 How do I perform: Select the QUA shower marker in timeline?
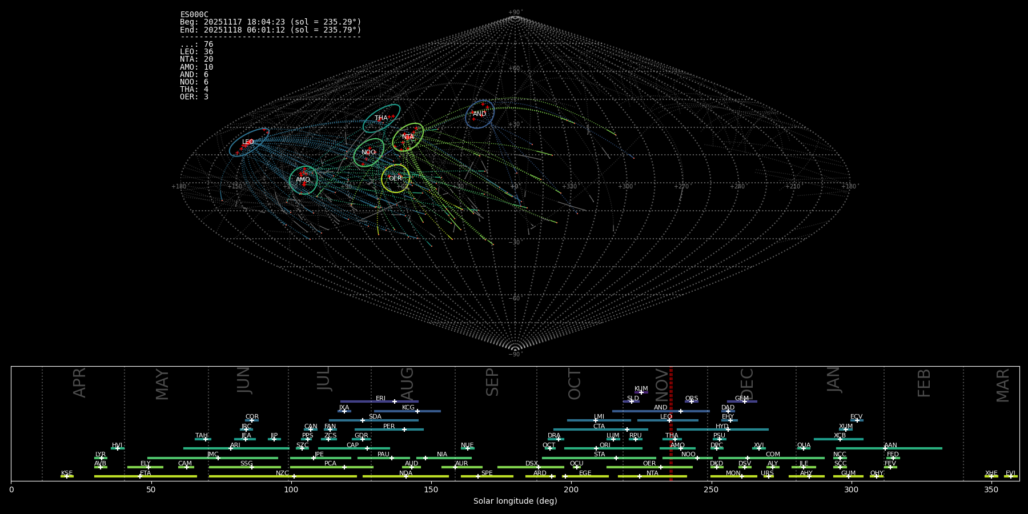804,448
